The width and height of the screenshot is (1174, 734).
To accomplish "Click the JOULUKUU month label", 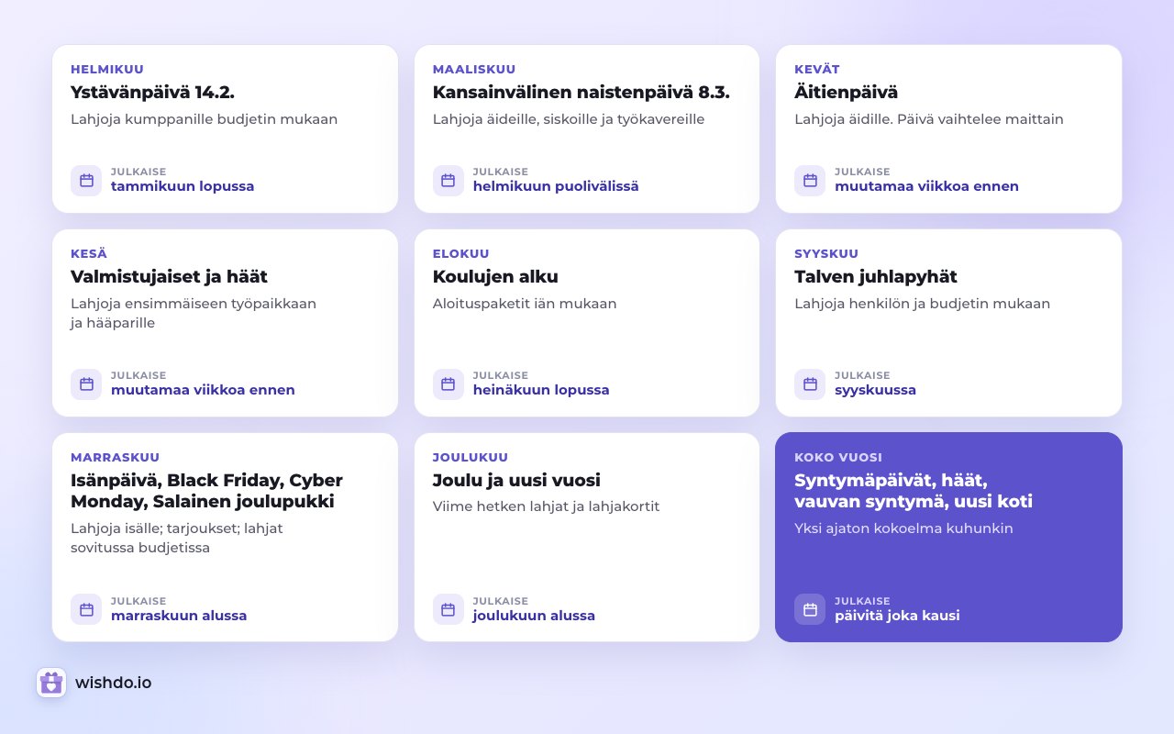I will tap(471, 458).
